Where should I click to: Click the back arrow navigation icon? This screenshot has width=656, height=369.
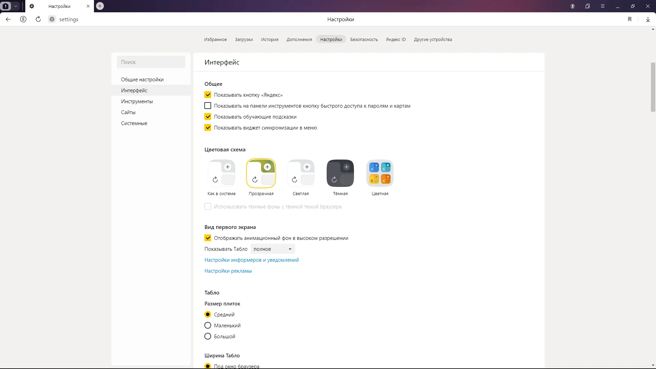(8, 19)
